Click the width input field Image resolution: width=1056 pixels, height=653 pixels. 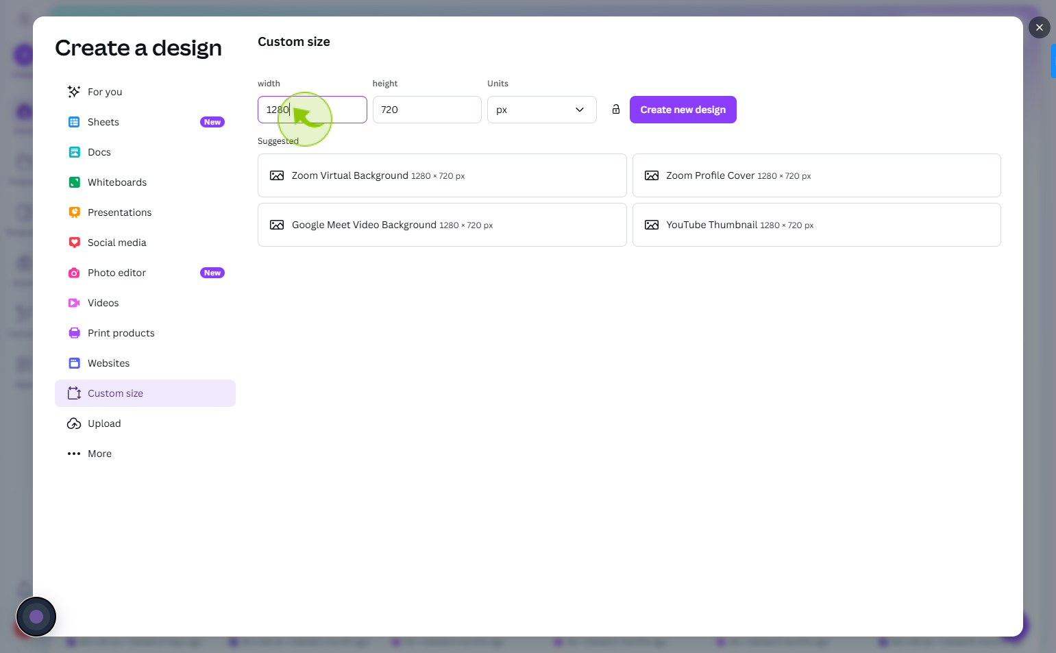point(312,110)
